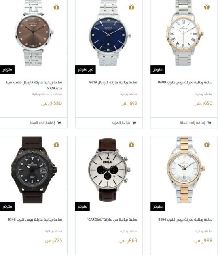Click ساعات category link under Cardial 9729
The image size is (218, 255).
tap(58, 94)
